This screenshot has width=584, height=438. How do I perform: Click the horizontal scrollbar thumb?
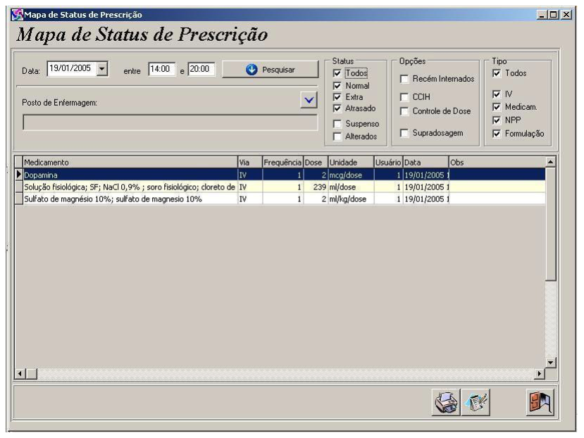click(31, 373)
